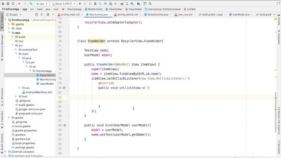281x158 pixels.
Task: Open the Nexus 5 API 21 device dropdown
Action: 64,4
